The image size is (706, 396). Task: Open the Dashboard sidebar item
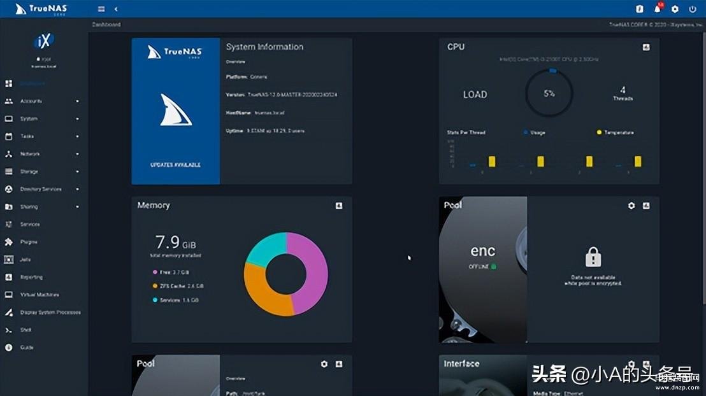click(32, 83)
